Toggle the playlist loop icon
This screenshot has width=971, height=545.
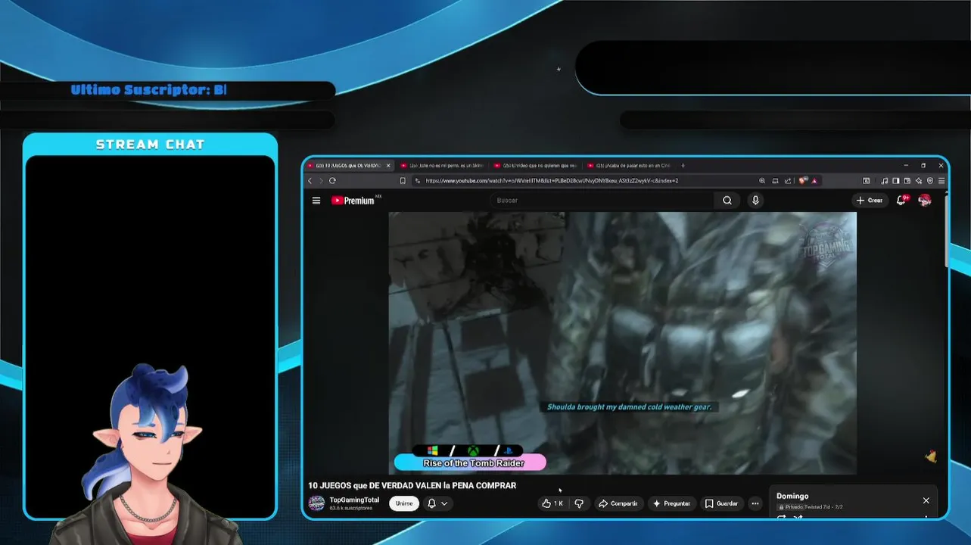781,518
